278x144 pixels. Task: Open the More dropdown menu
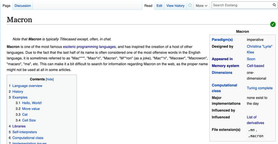(x=202, y=6)
